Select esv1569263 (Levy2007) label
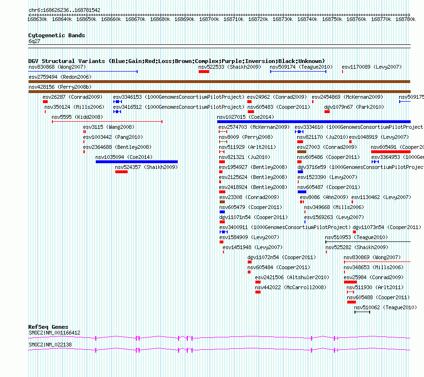Image resolution: width=424 pixels, height=377 pixels. coord(334,217)
